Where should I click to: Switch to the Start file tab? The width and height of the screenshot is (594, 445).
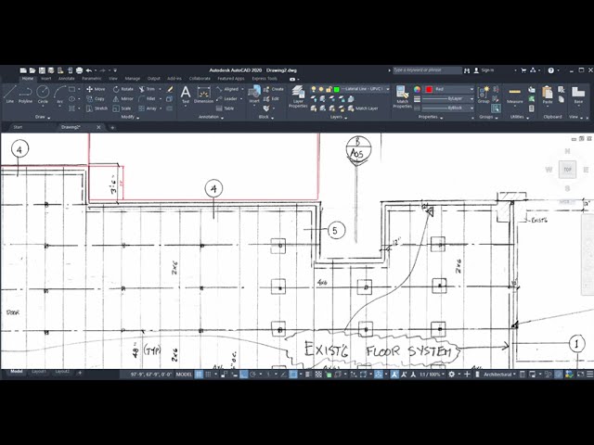18,127
